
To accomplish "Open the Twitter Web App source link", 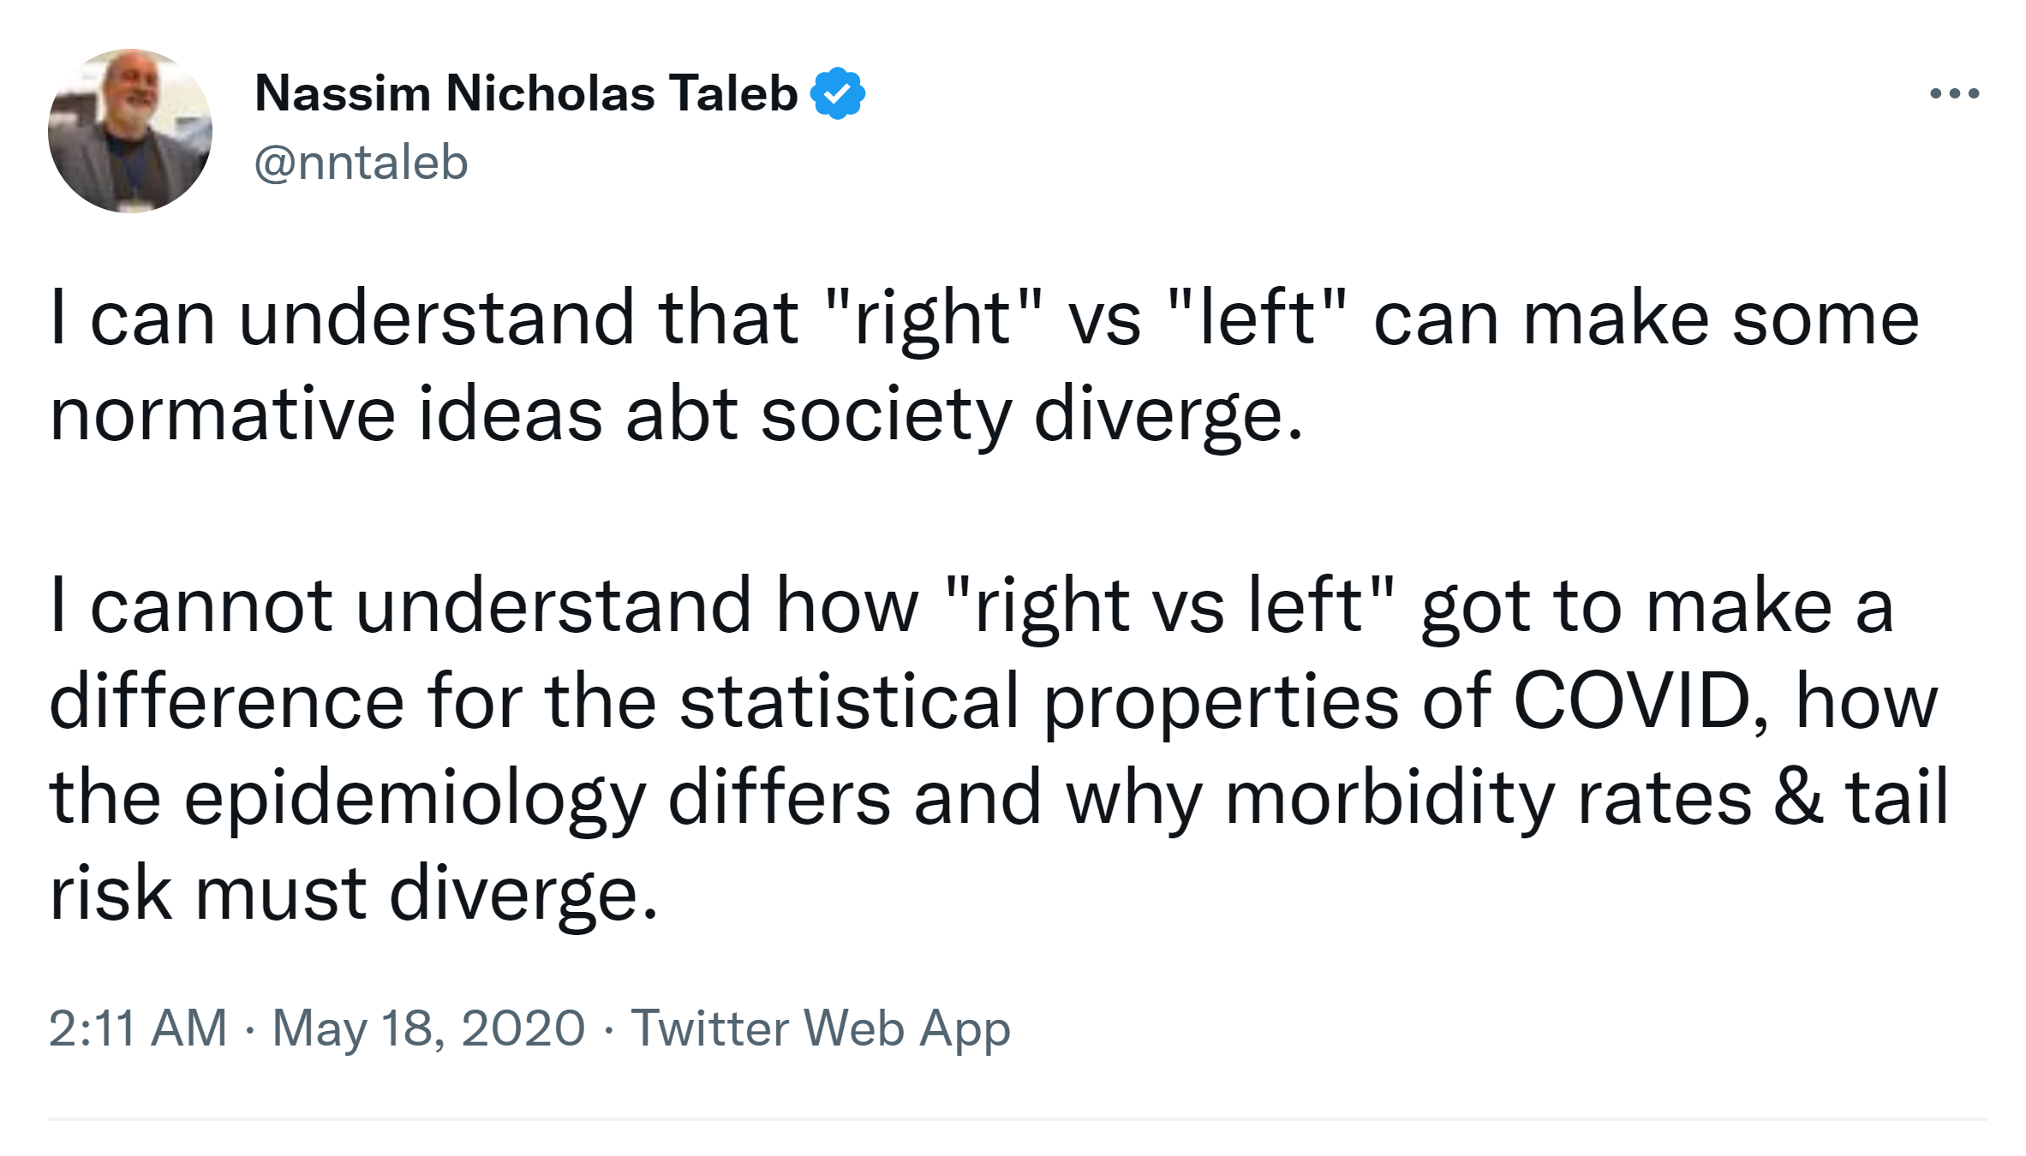I will point(820,1028).
